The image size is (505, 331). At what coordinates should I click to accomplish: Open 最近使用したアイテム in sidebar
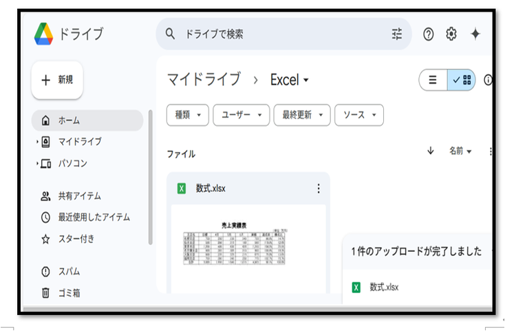pos(94,217)
